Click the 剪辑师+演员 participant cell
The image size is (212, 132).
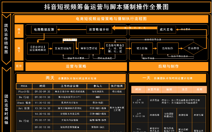(x=98, y=127)
